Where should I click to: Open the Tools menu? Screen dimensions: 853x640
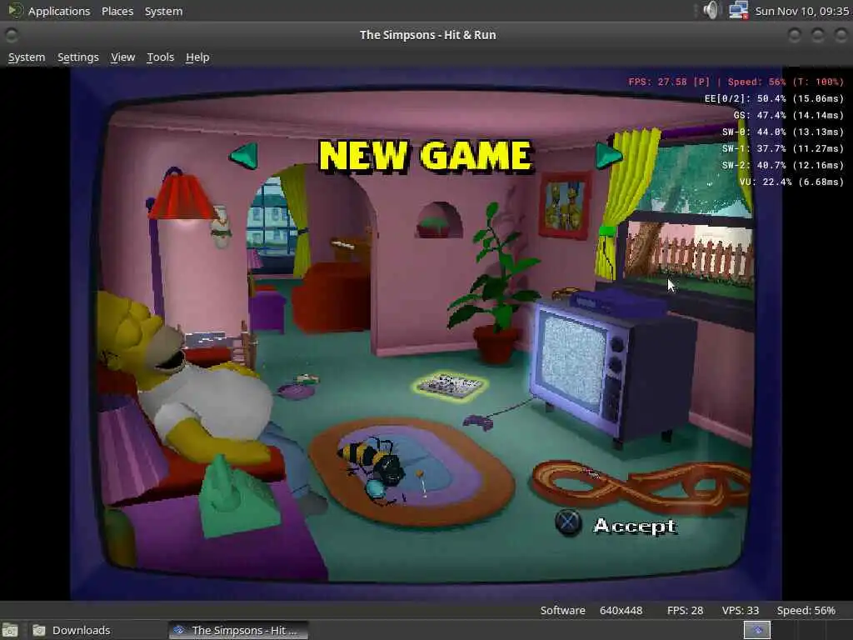tap(161, 57)
